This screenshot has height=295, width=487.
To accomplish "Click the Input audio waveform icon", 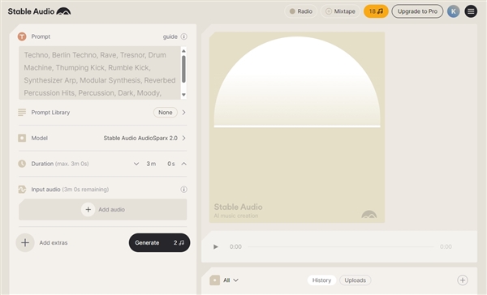I will click(22, 189).
